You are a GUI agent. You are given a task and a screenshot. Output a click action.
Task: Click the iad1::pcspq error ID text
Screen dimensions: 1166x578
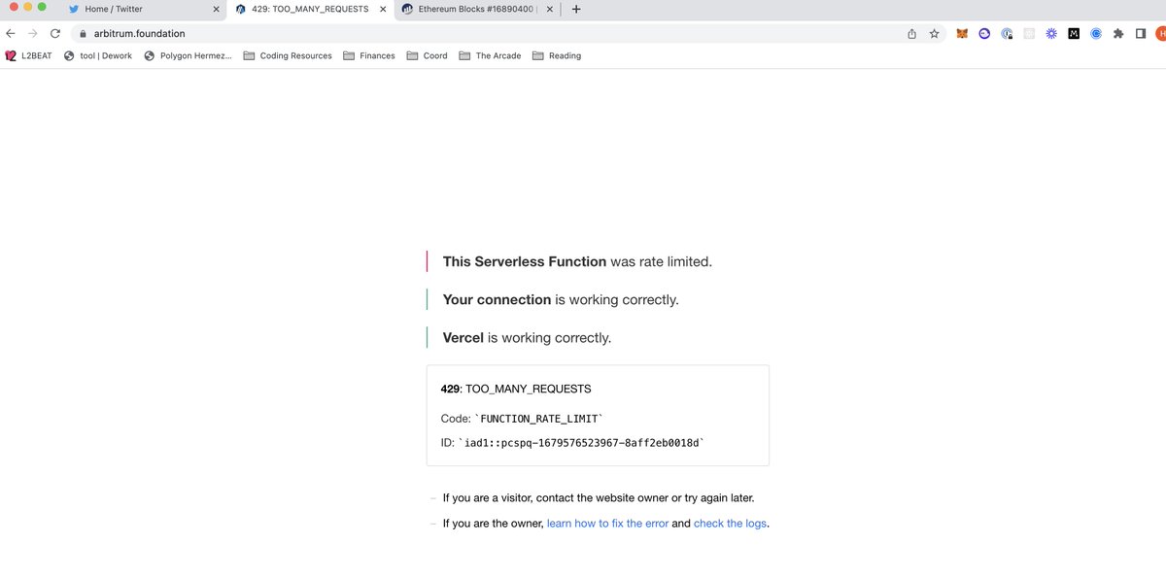click(580, 443)
